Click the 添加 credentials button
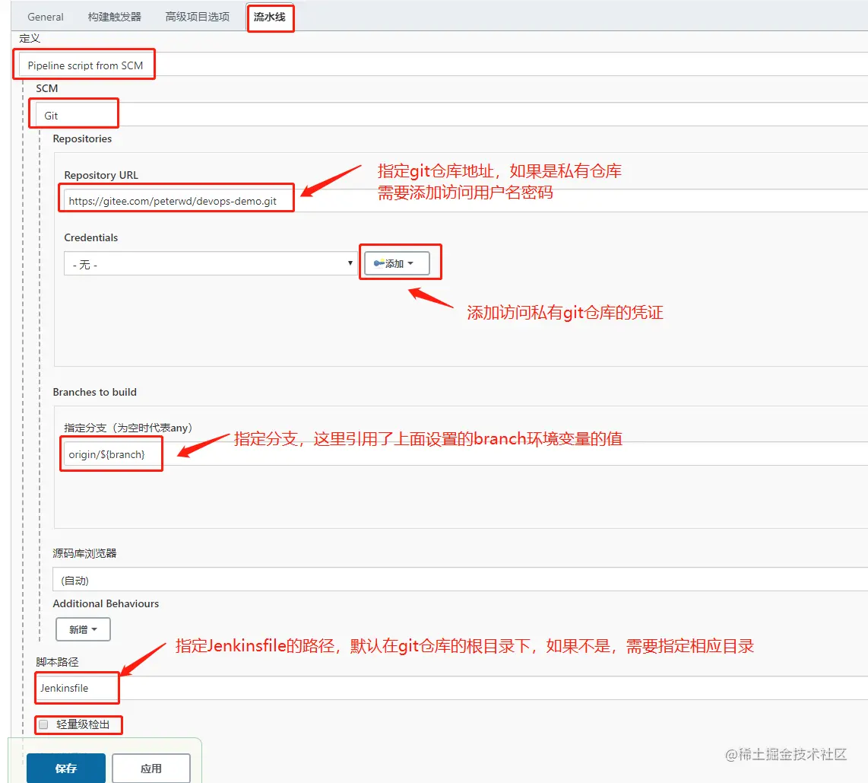The image size is (868, 783). (396, 263)
